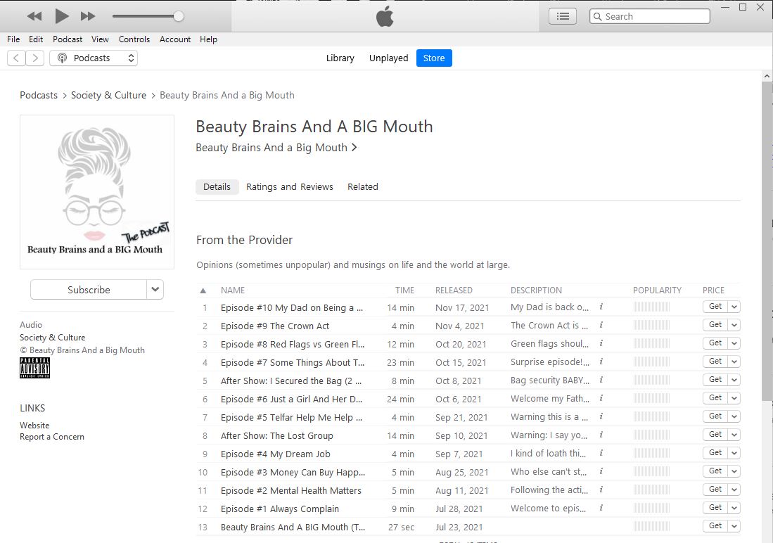The width and height of the screenshot is (773, 543).
Task: Click the back navigation arrow
Action: (16, 58)
